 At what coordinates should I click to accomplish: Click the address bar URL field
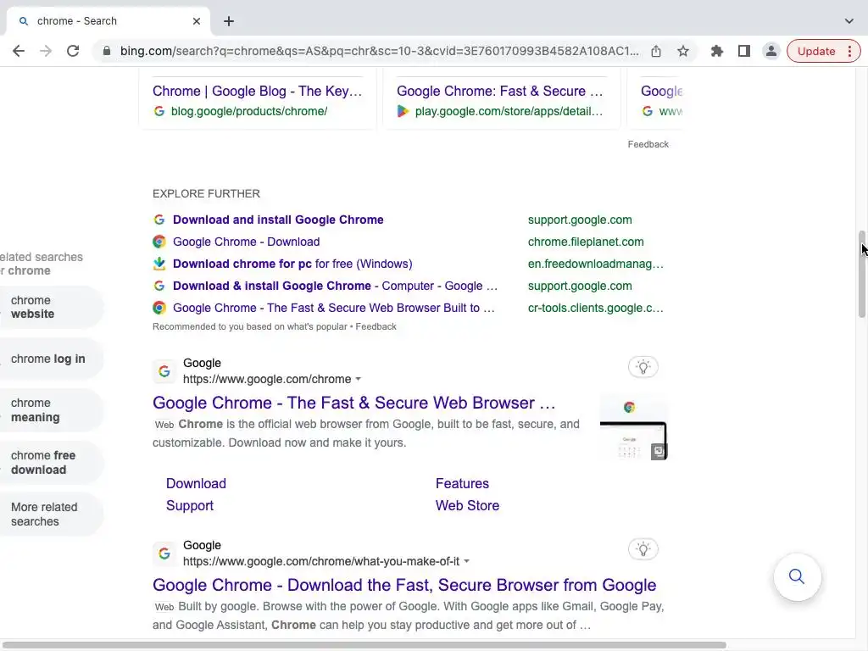tap(379, 51)
